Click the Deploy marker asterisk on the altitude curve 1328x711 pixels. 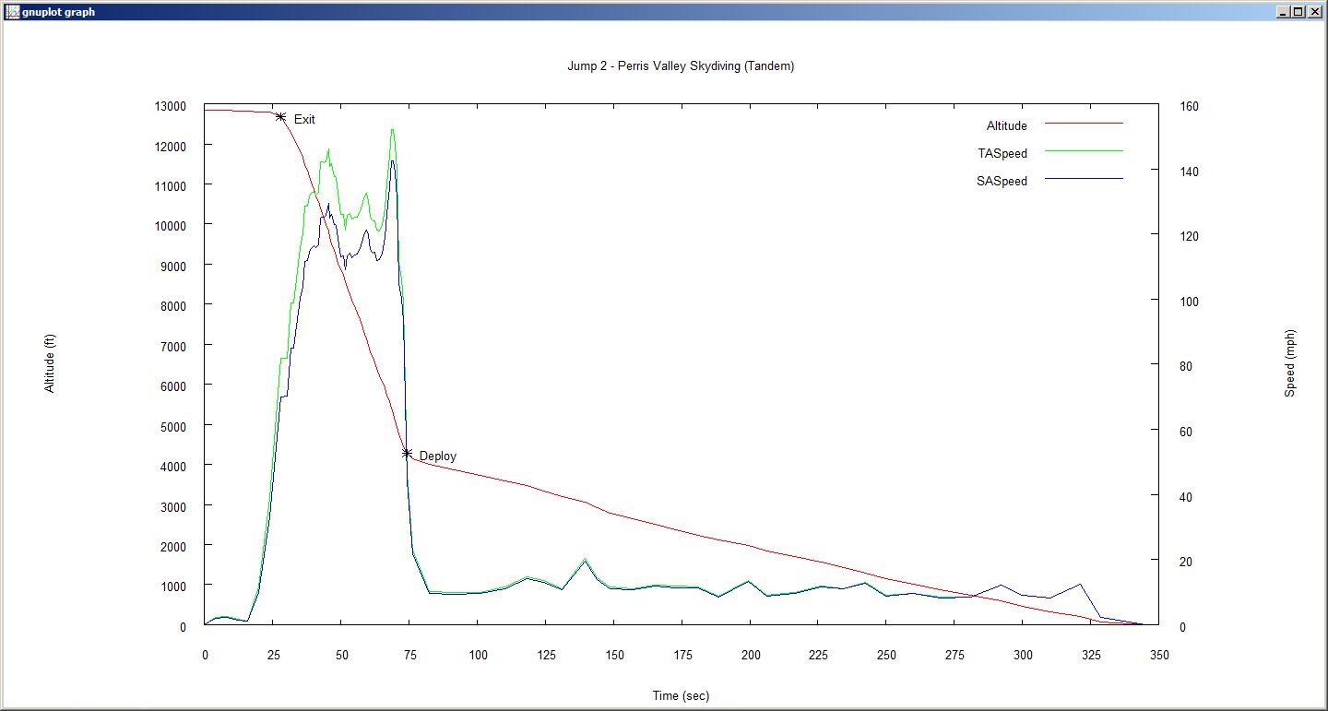click(407, 453)
